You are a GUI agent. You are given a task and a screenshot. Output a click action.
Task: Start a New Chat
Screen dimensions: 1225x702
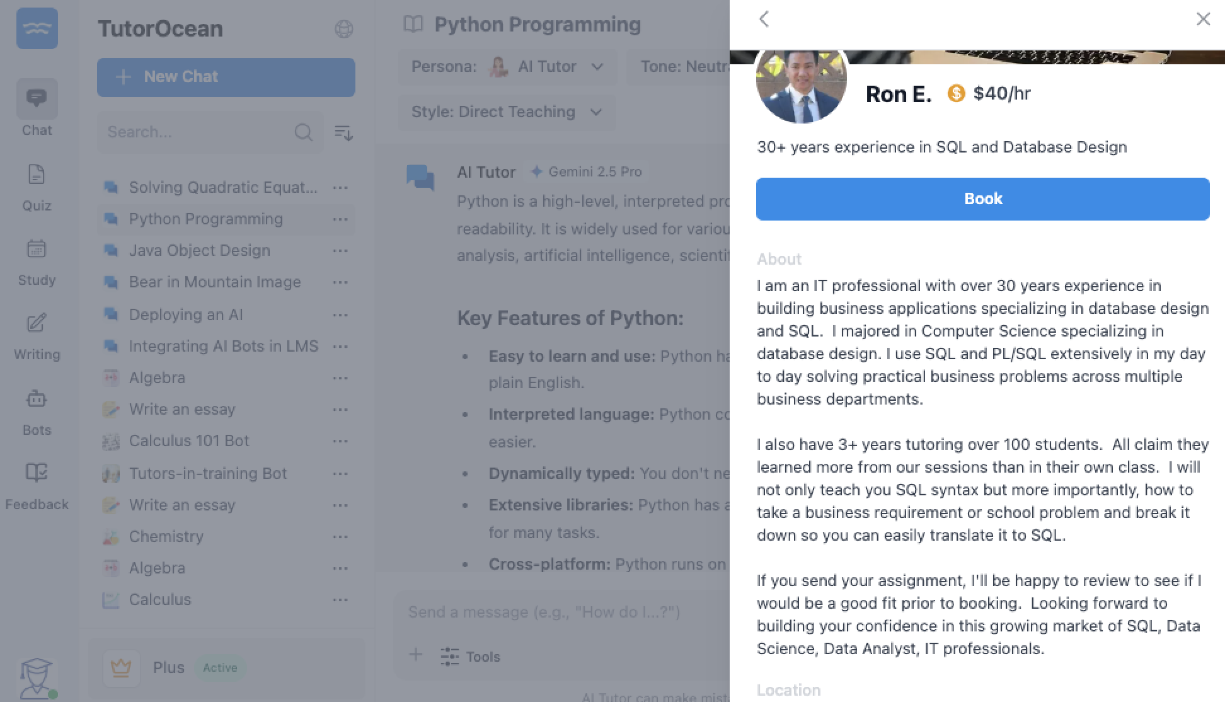[x=226, y=77]
